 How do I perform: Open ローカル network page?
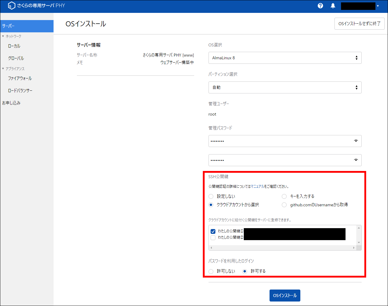pyautogui.click(x=14, y=46)
